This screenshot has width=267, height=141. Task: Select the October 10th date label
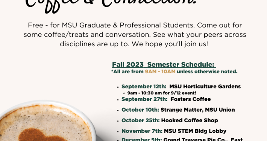(x=140, y=110)
